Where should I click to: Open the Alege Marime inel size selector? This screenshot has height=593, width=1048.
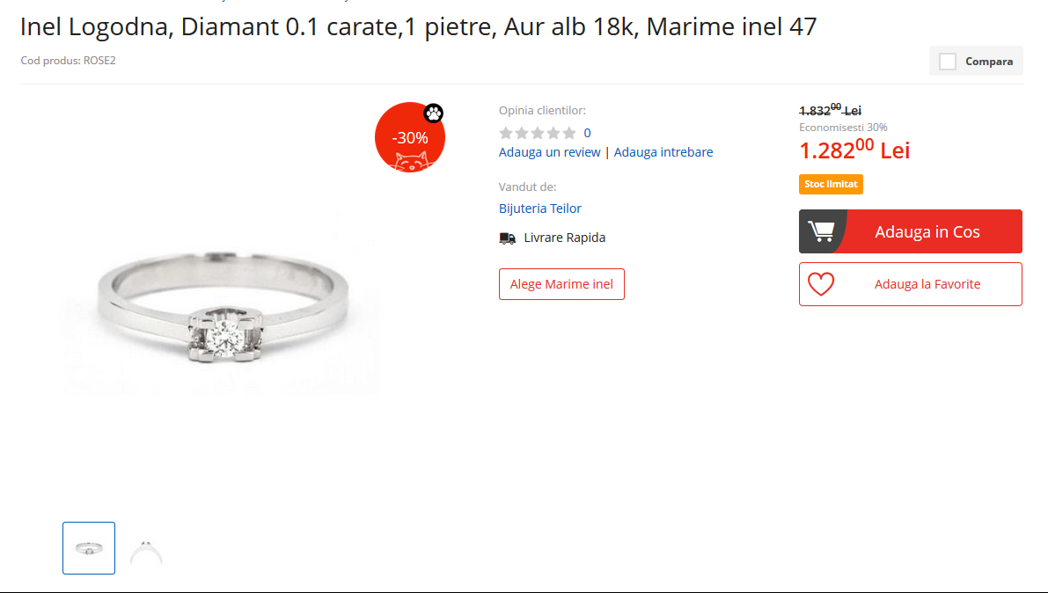(561, 283)
